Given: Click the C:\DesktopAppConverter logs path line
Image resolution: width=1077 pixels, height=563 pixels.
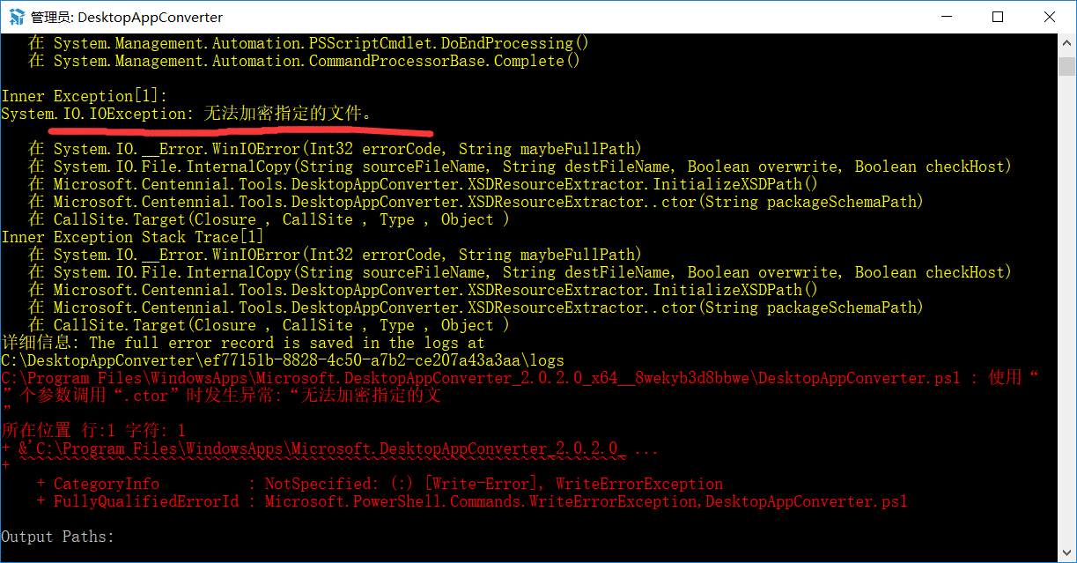Looking at the screenshot, I should [282, 360].
